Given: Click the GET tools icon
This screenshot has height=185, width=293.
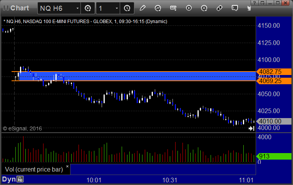Looking at the screenshot, I should (173, 8).
